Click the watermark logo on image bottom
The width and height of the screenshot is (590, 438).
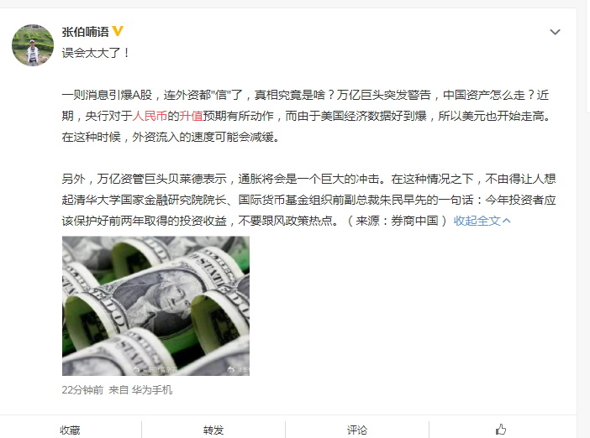[136, 370]
